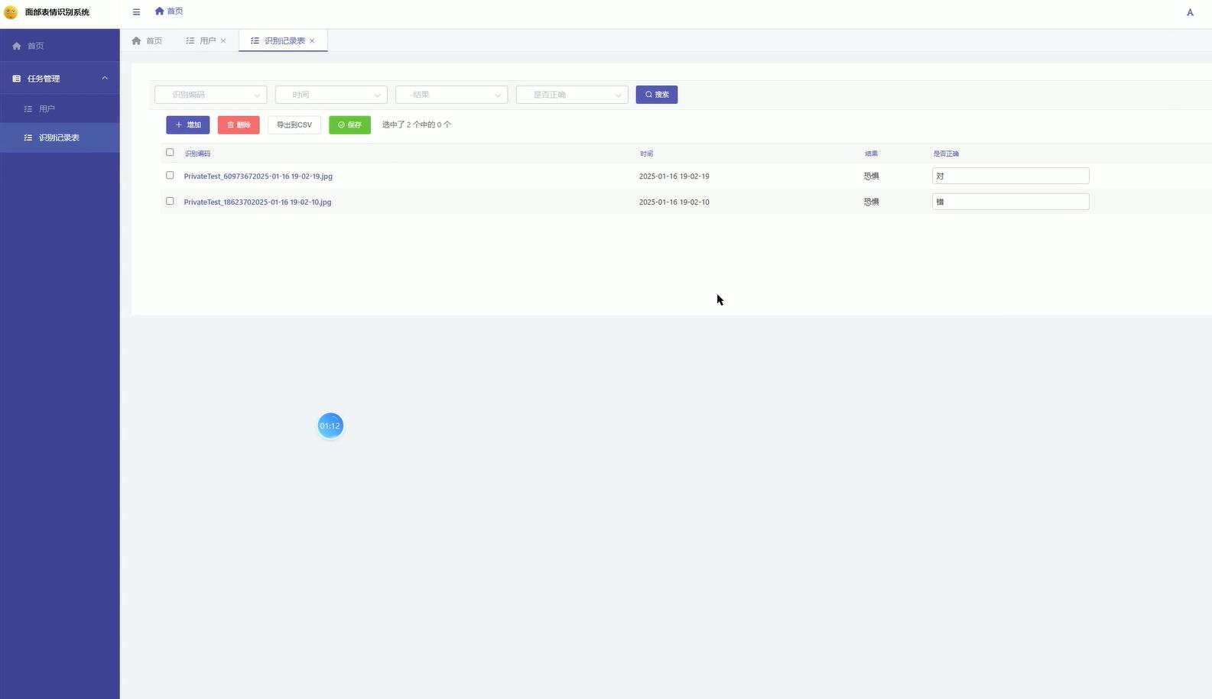The height and width of the screenshot is (699, 1212).
Task: Click the 搜索 search button
Action: point(656,95)
